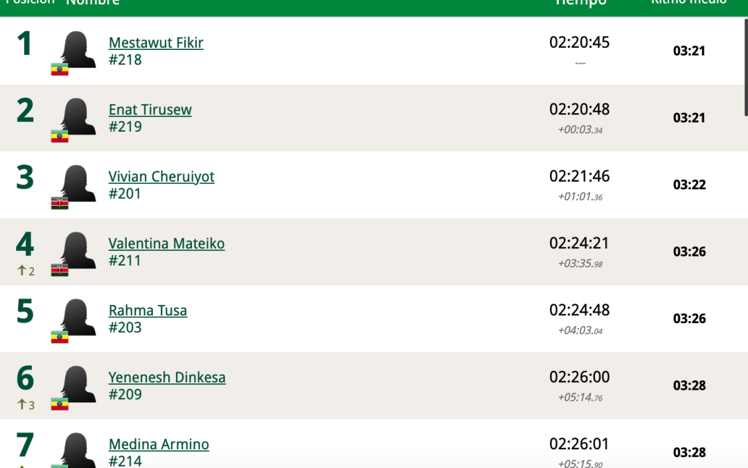
Task: Click the Kenyan flag beside Vivian Cheruiyot
Action: [x=60, y=203]
